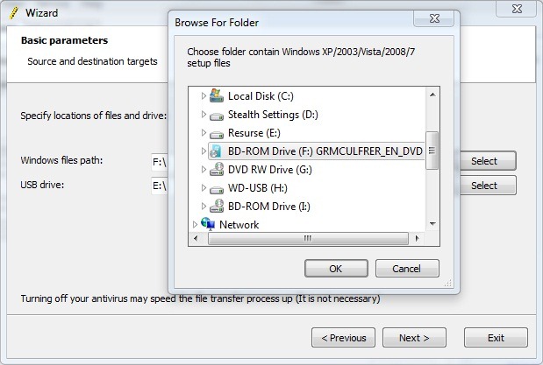Cancel the Browse For Folder dialog
543x365 pixels.
point(407,269)
